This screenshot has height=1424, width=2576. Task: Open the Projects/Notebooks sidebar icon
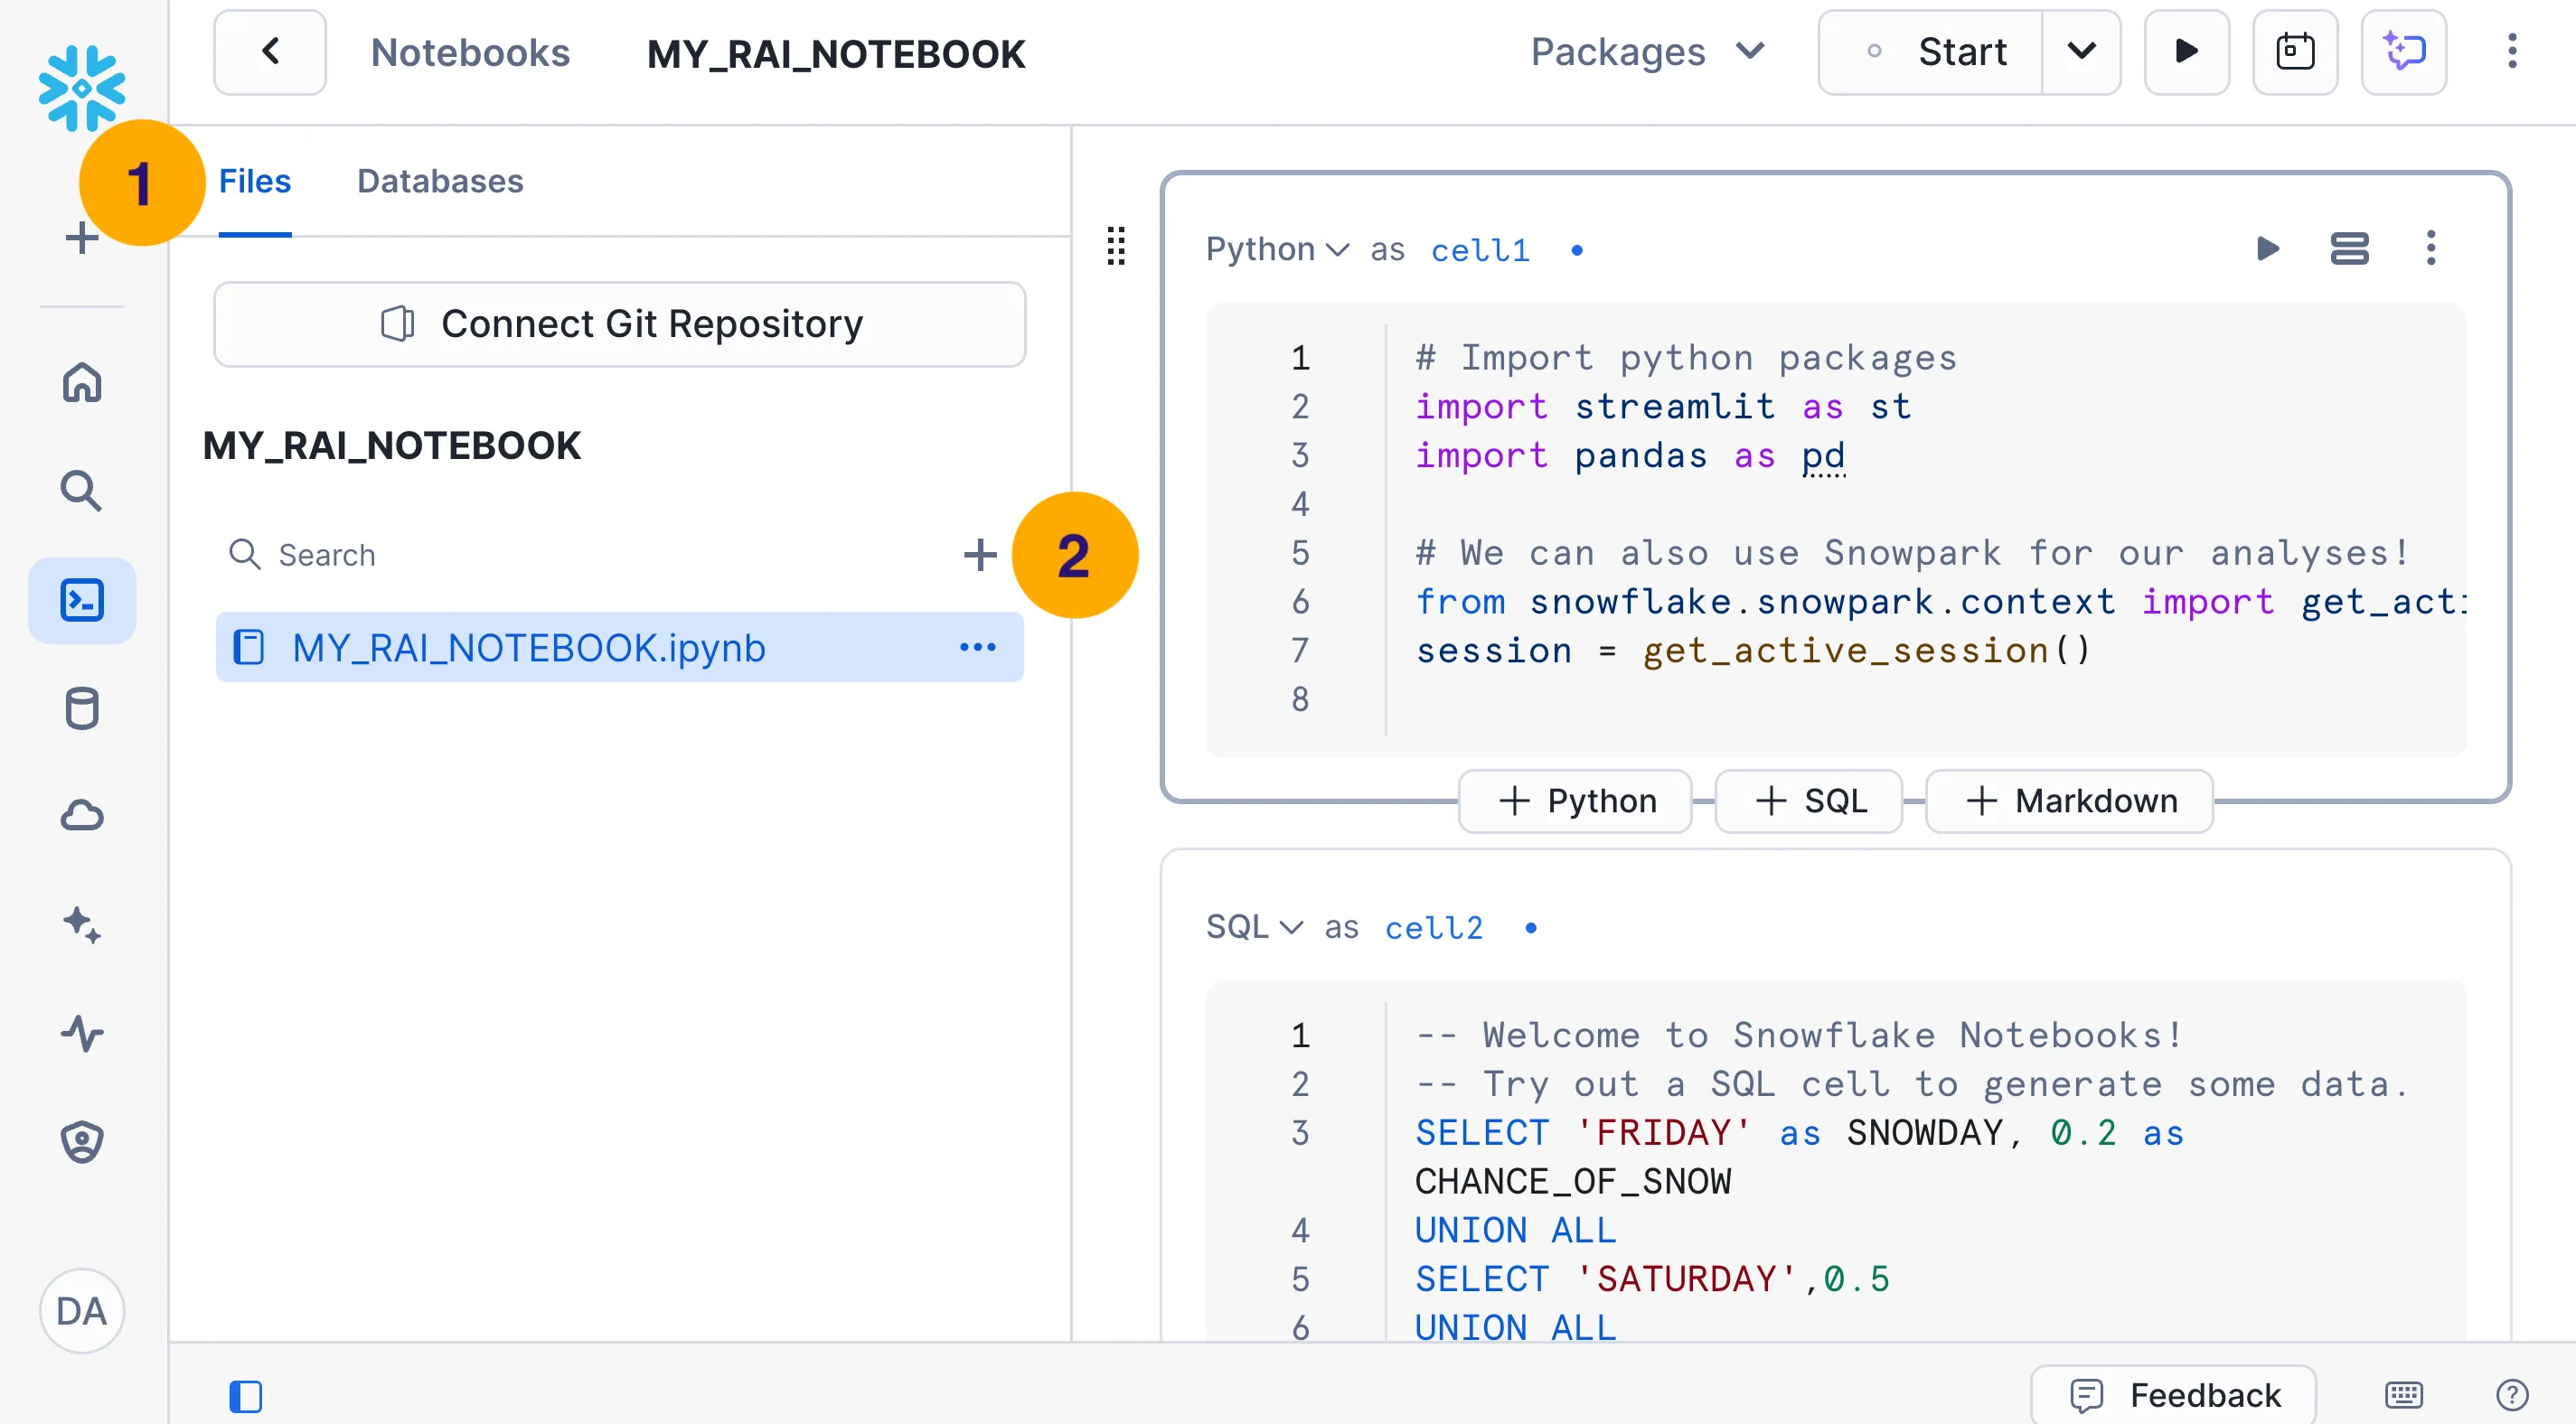pyautogui.click(x=82, y=600)
